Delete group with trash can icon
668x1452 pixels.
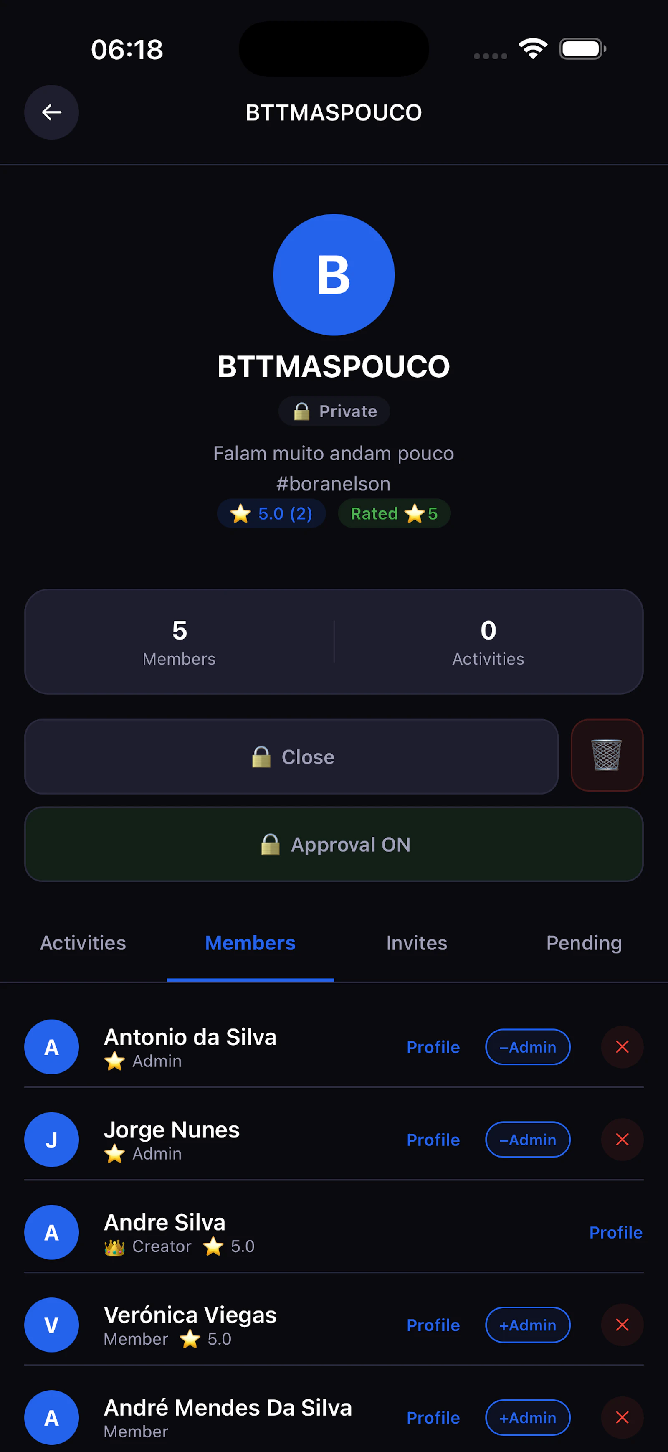click(x=607, y=755)
